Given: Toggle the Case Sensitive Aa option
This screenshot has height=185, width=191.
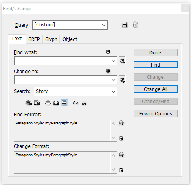Looking at the screenshot, I should click(x=76, y=103).
